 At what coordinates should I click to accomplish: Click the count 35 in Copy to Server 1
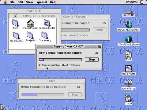pyautogui.click(x=104, y=23)
